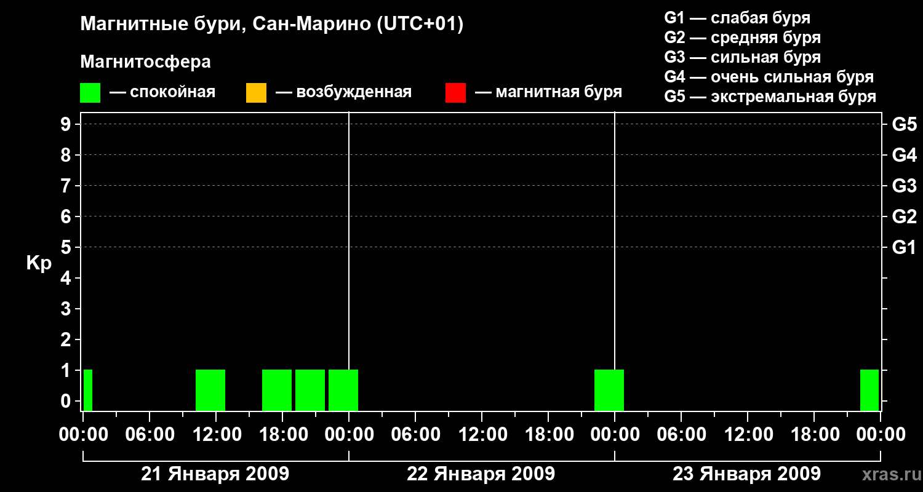Click the G5 tick label on right axis

click(x=904, y=124)
